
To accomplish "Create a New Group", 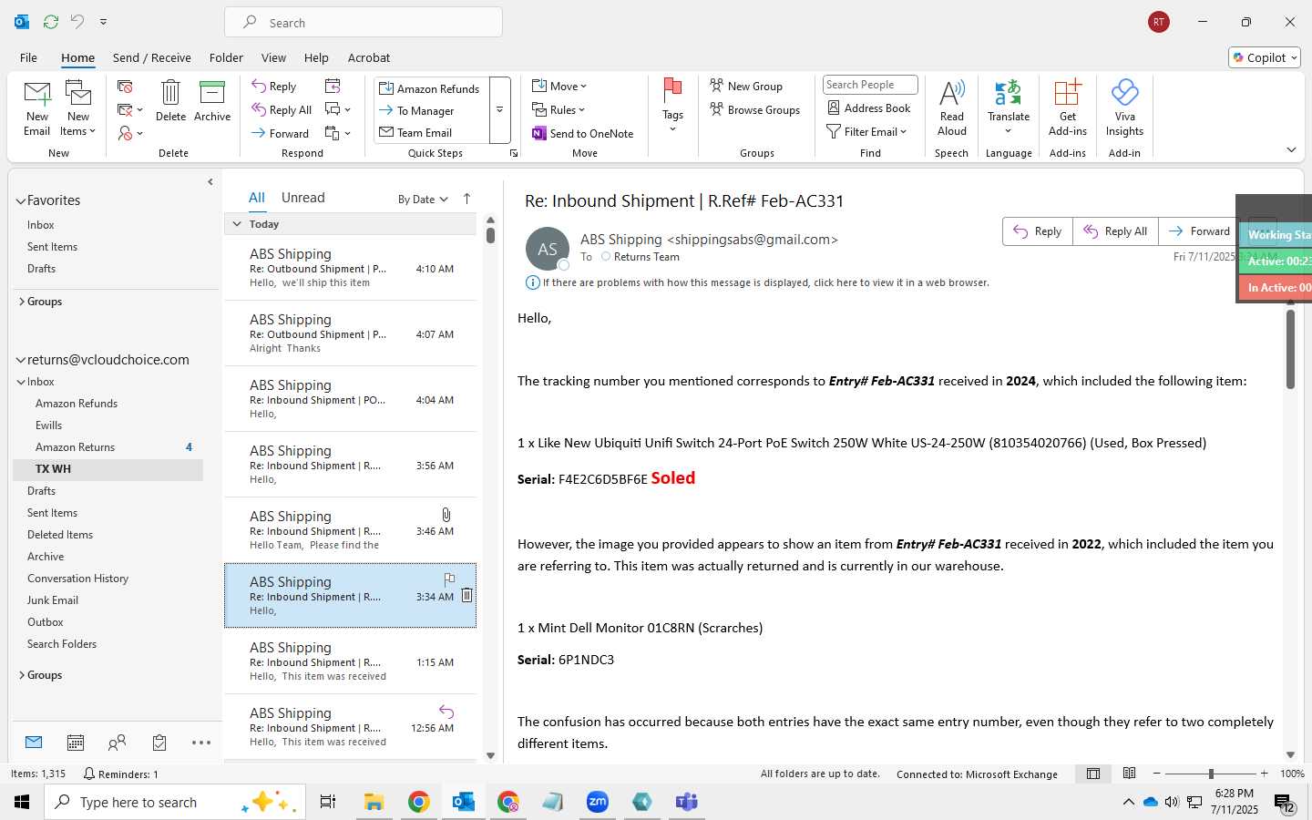I will [746, 86].
